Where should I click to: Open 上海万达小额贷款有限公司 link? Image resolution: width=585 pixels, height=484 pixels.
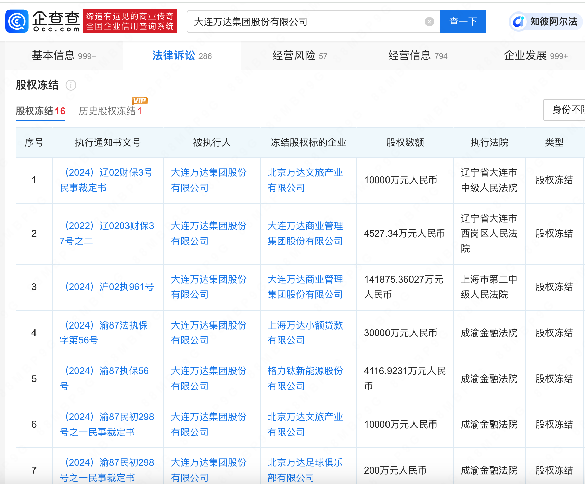tap(305, 333)
